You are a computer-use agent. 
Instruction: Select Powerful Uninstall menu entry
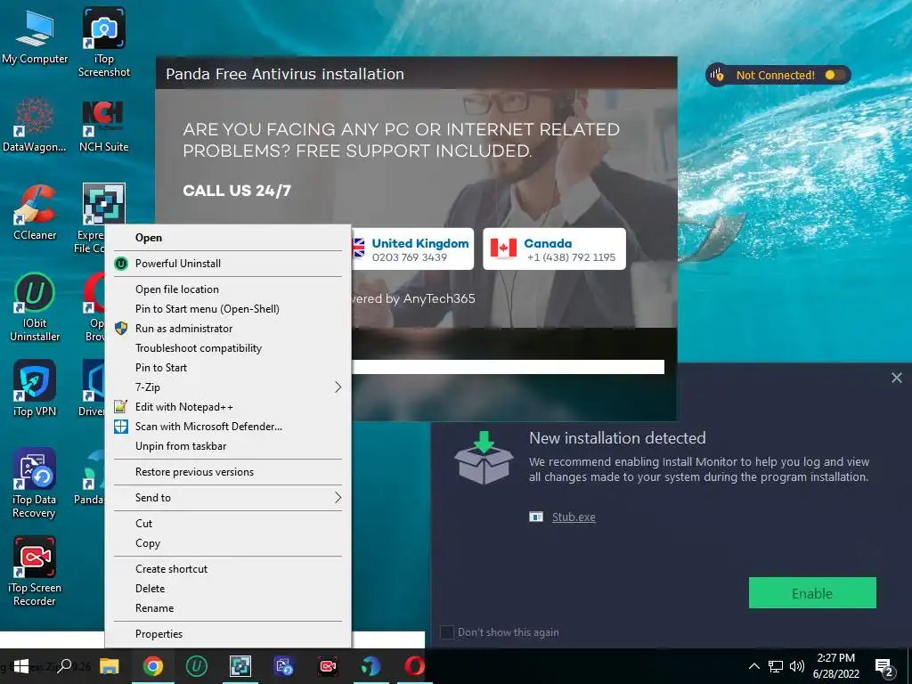pos(227,264)
